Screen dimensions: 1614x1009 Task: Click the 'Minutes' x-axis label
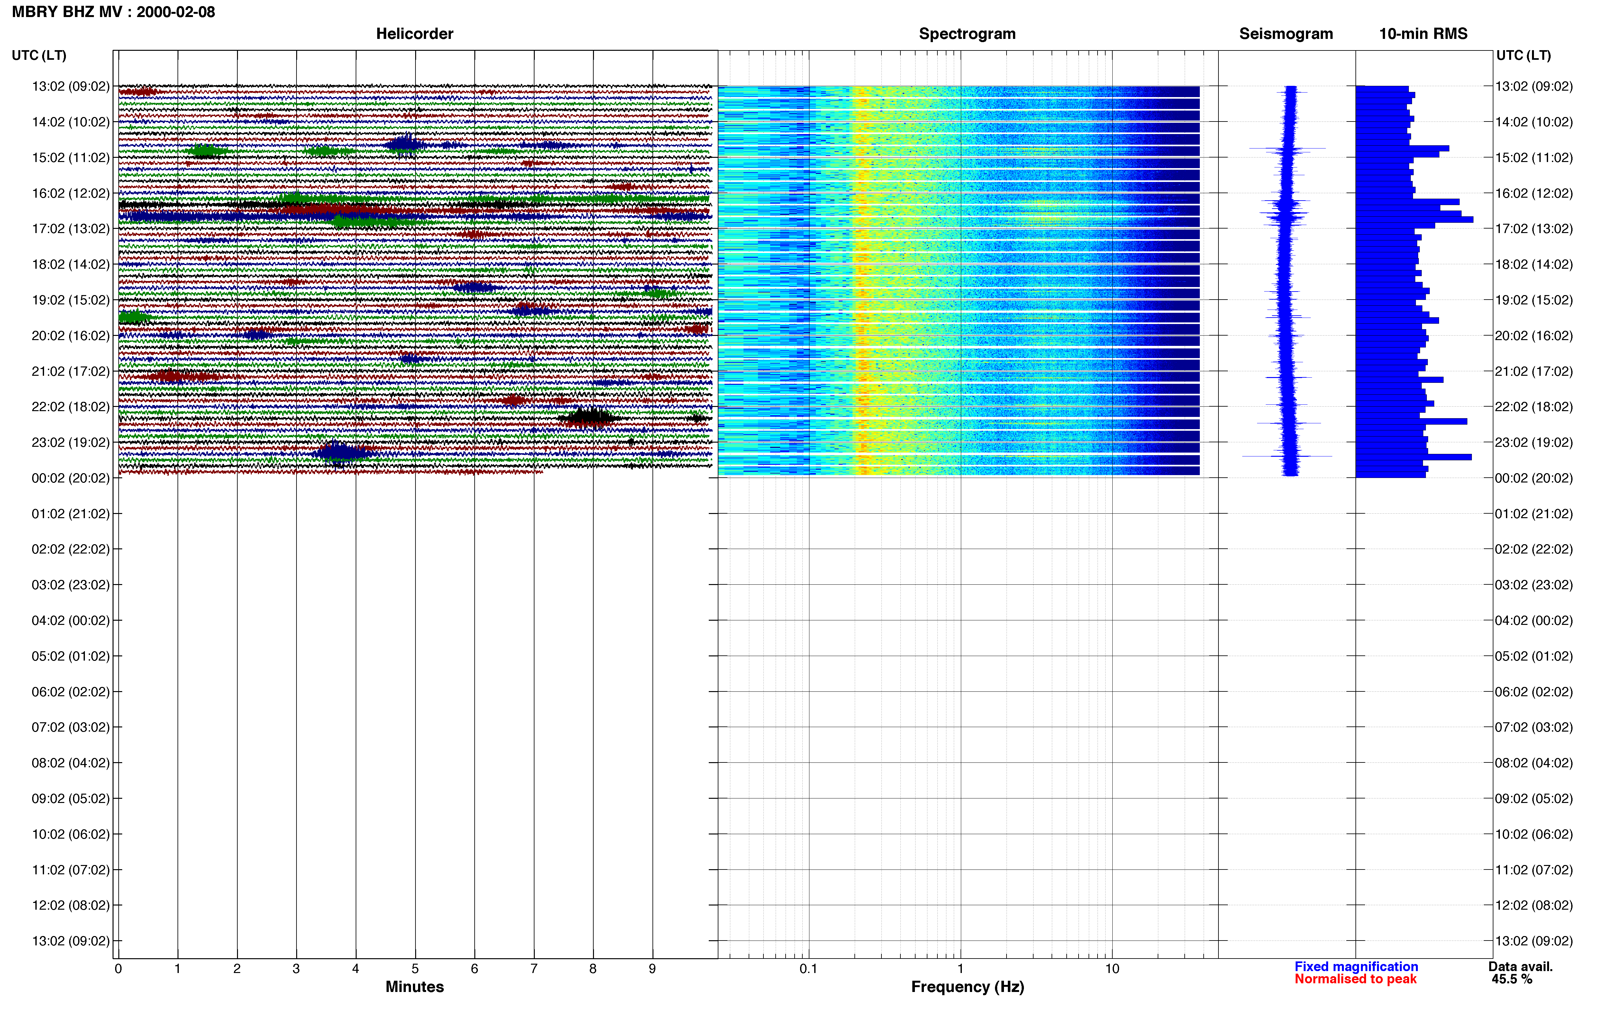point(415,986)
